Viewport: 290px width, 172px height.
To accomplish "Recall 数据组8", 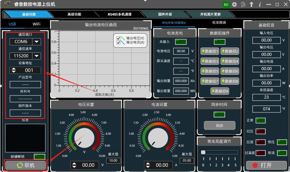I will coord(230,81).
